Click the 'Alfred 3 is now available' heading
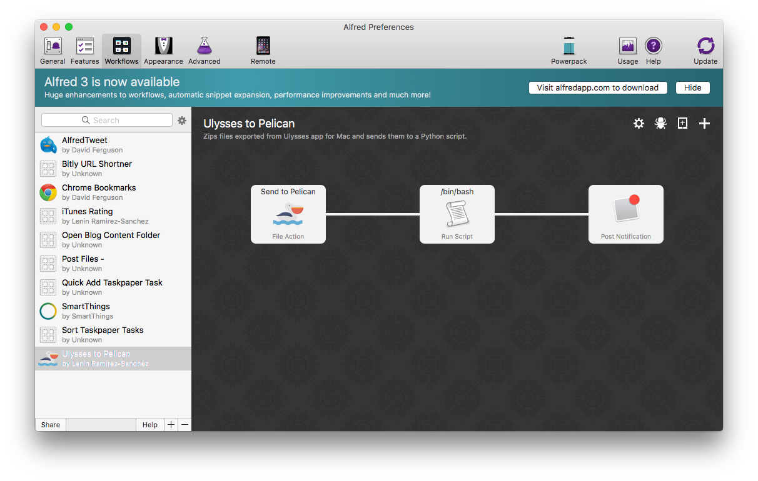 click(112, 82)
